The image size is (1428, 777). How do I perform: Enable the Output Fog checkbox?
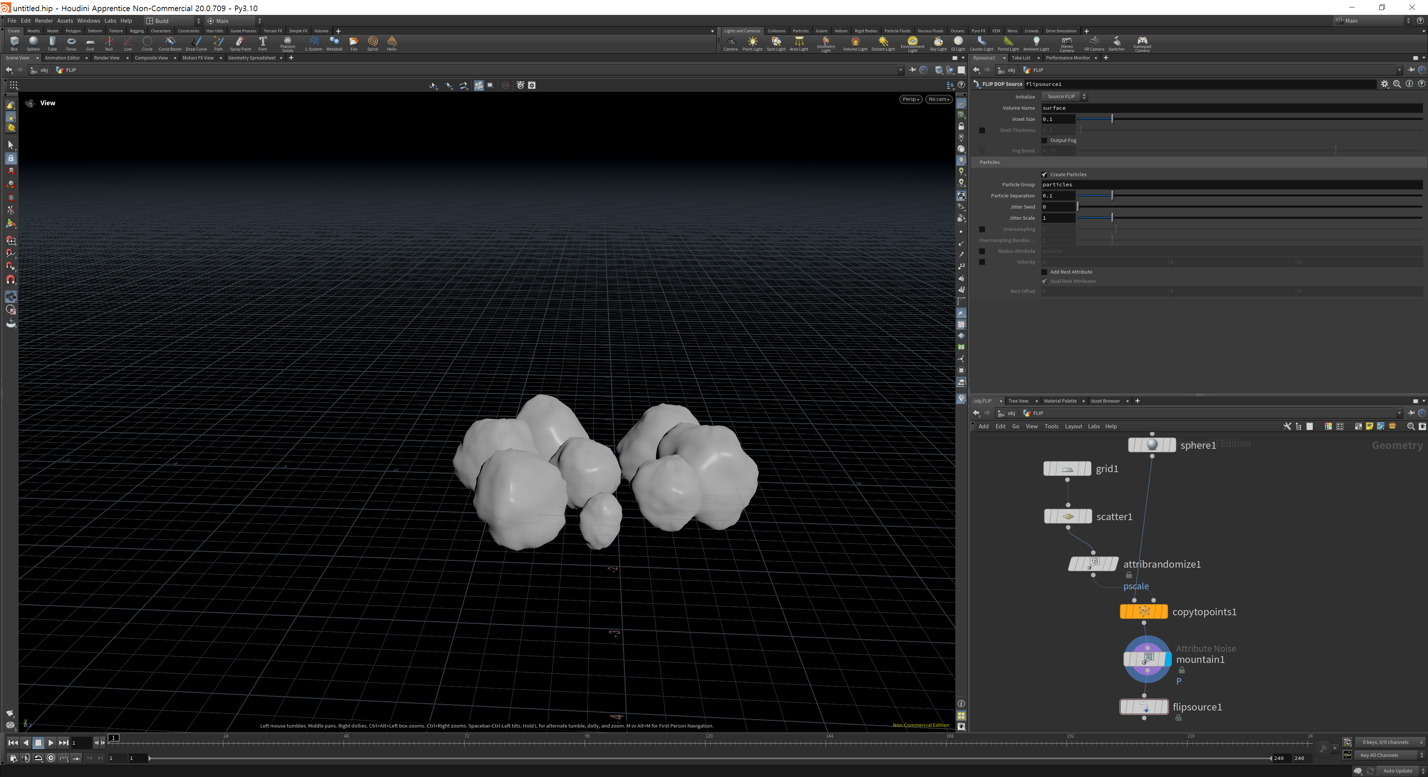(x=1044, y=141)
